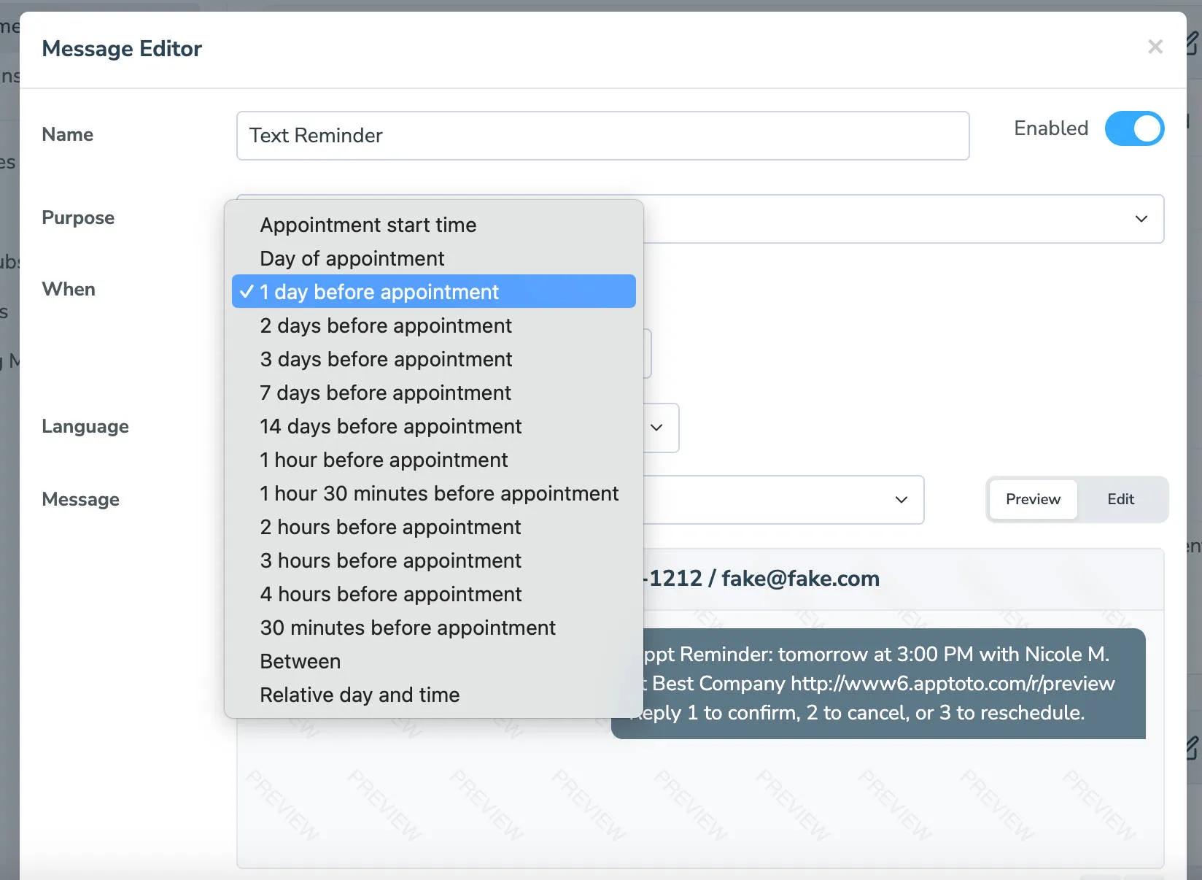This screenshot has width=1202, height=880.
Task: Disable the Enabled toggle switch
Action: tap(1134, 128)
